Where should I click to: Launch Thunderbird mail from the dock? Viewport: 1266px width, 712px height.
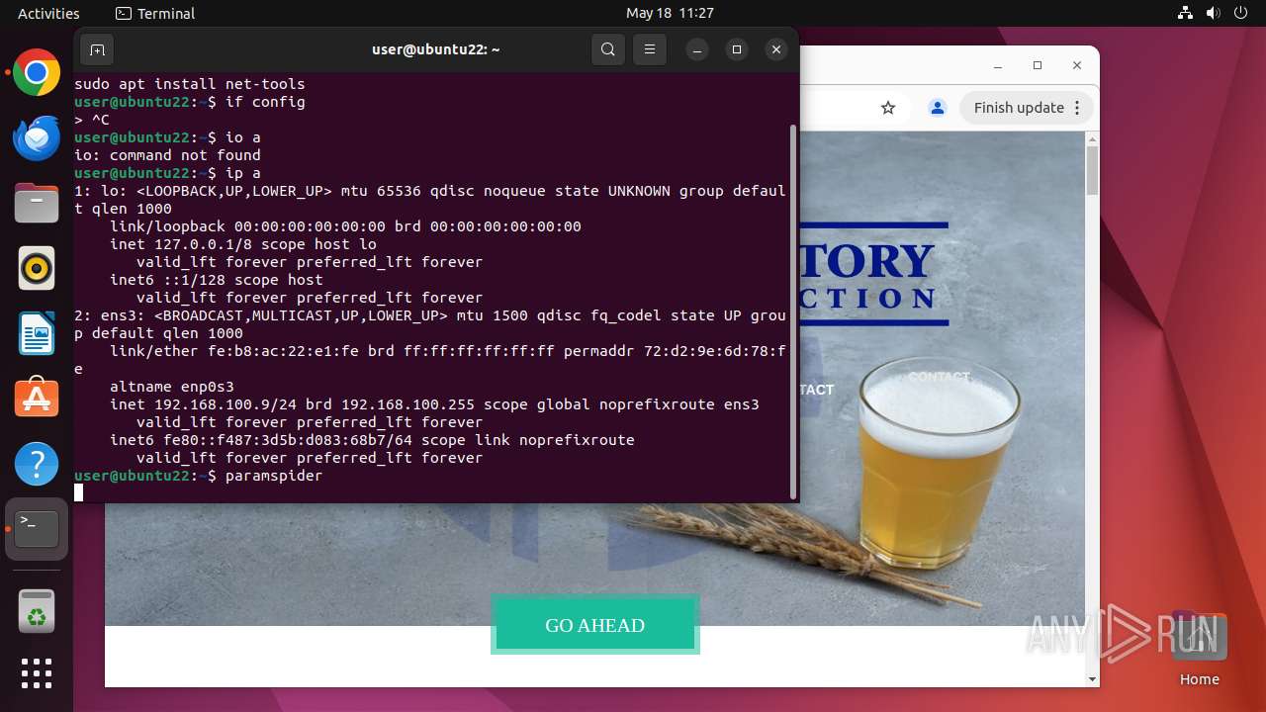(x=37, y=137)
